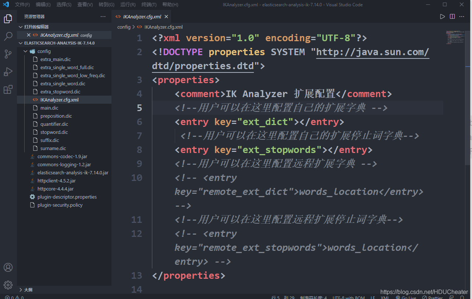
Task: Open the Terminal menu
Action: [x=149, y=5]
